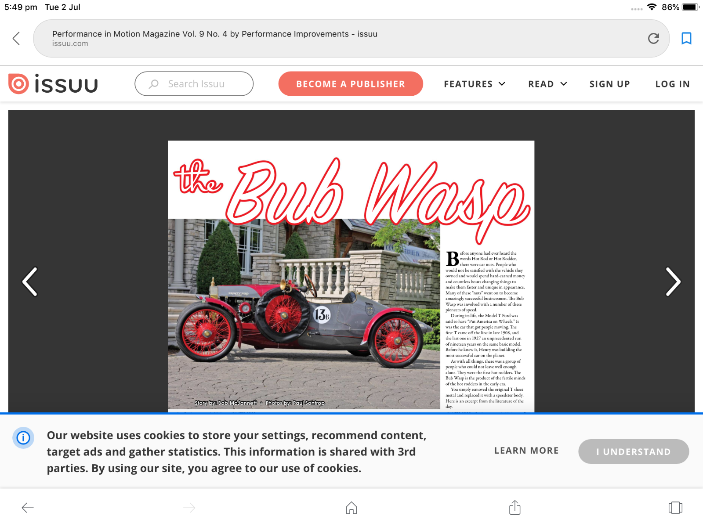Click the forward arrow in the bottom toolbar

189,508
